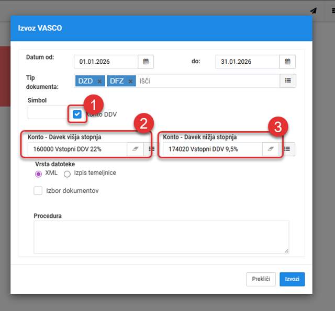Click the 160000 Vstopni DDV 22% field

tap(77, 149)
